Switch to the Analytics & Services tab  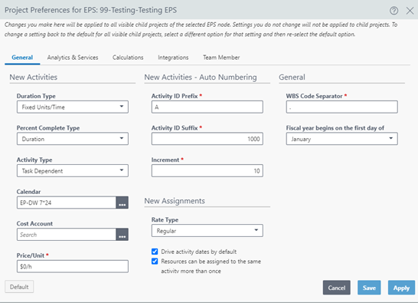pyautogui.click(x=73, y=58)
